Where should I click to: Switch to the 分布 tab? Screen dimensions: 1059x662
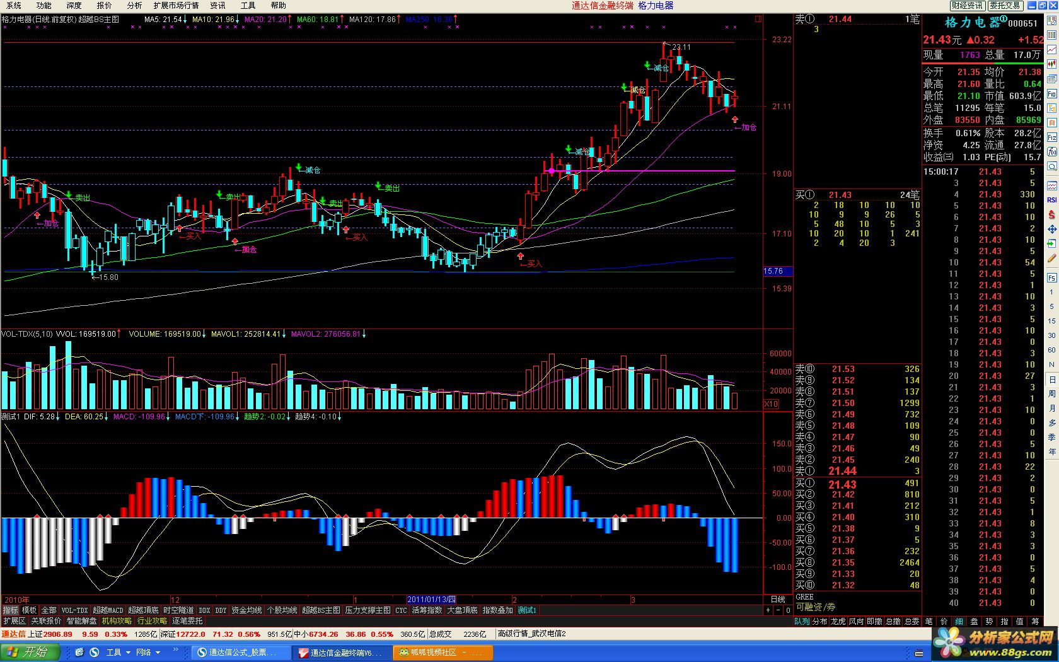819,621
